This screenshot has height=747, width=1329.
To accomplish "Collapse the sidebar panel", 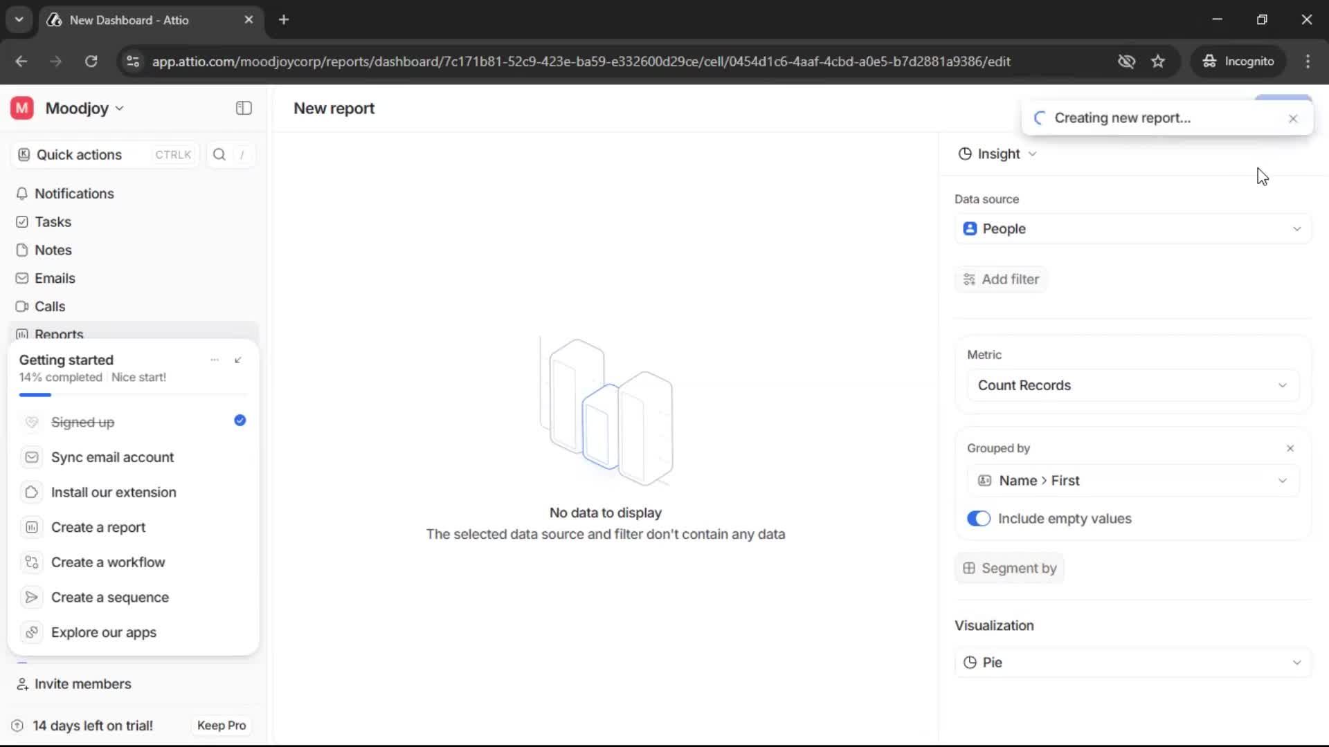I will click(x=243, y=108).
